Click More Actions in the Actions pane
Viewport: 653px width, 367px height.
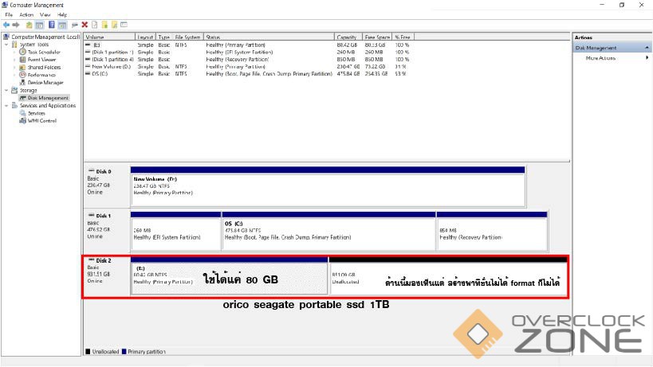point(600,58)
